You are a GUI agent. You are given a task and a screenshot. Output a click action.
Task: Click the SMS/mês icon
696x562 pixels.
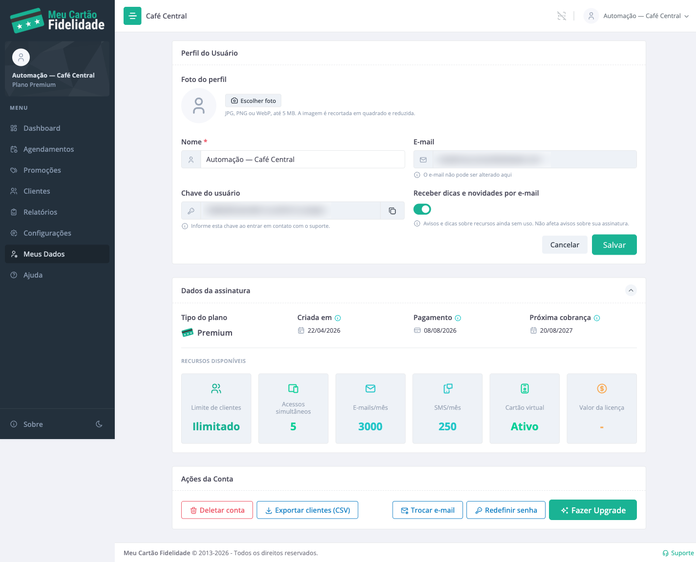(448, 389)
